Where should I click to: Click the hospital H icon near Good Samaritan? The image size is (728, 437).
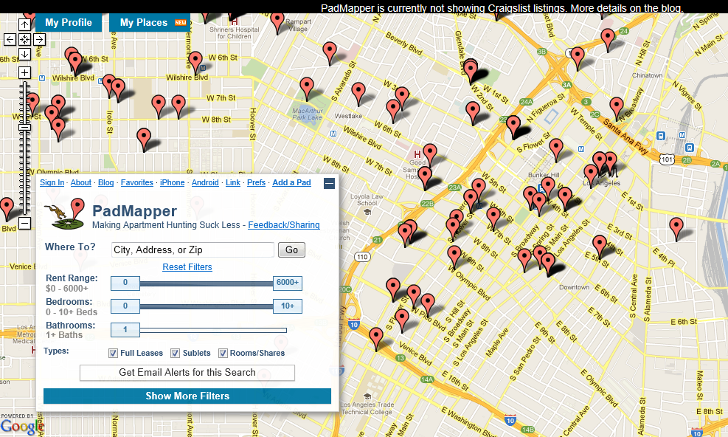pyautogui.click(x=417, y=154)
